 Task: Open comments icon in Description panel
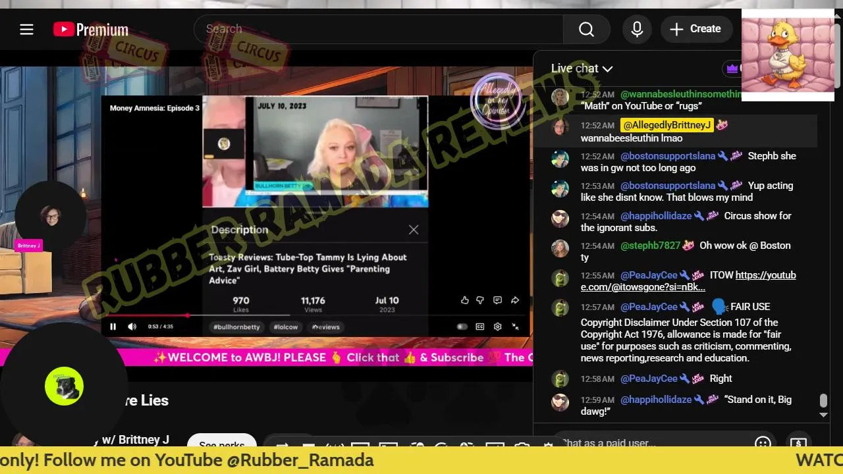click(497, 300)
